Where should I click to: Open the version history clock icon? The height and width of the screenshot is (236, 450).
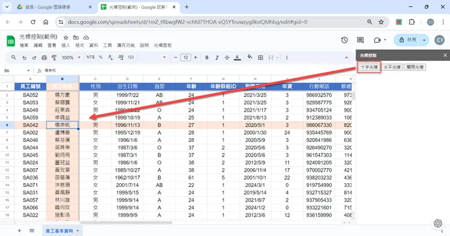[x=344, y=40]
